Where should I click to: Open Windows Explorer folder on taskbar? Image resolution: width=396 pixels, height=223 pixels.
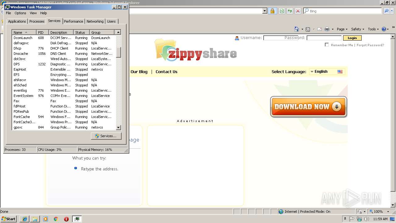coord(35,219)
